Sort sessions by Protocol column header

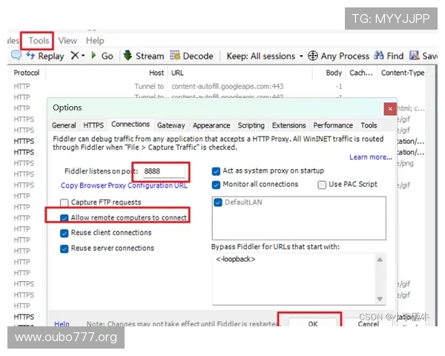[x=27, y=73]
